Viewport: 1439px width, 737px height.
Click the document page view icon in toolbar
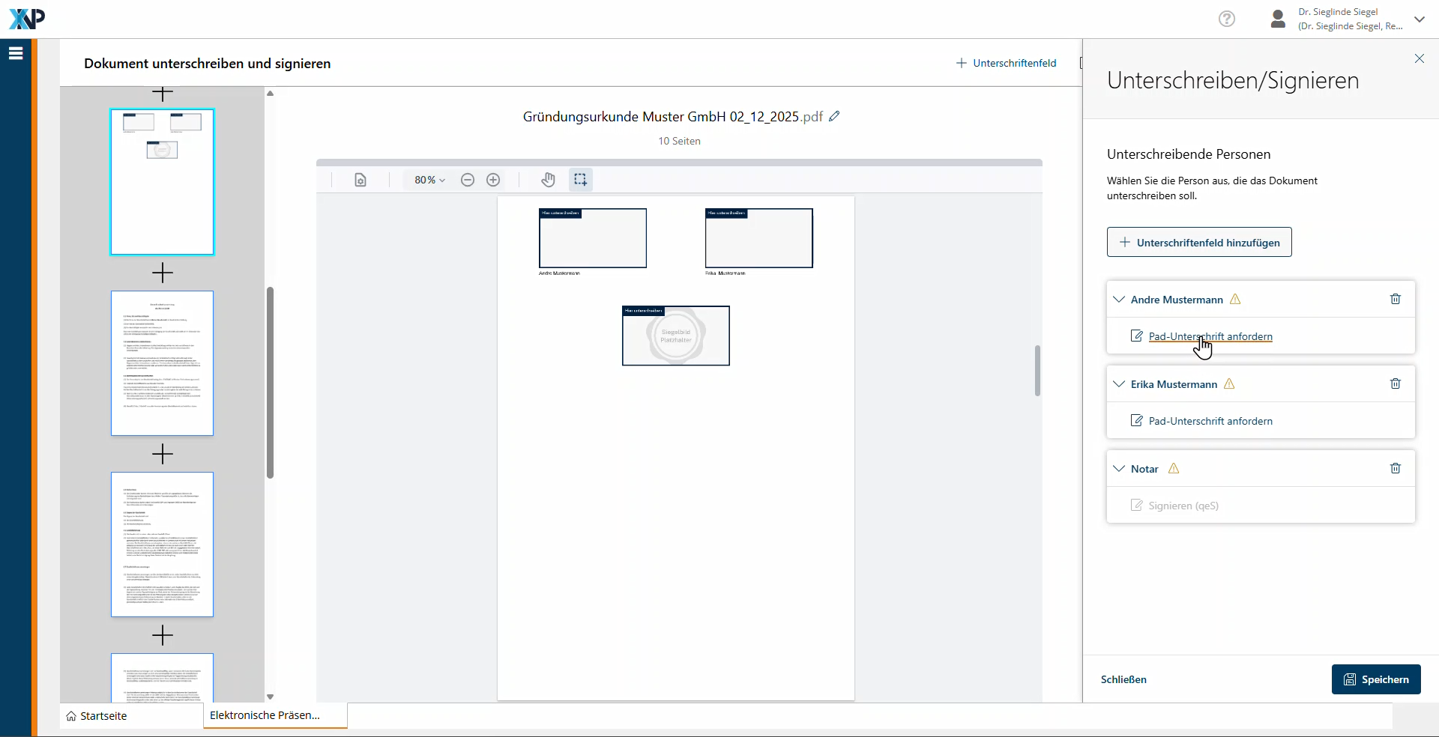point(360,180)
